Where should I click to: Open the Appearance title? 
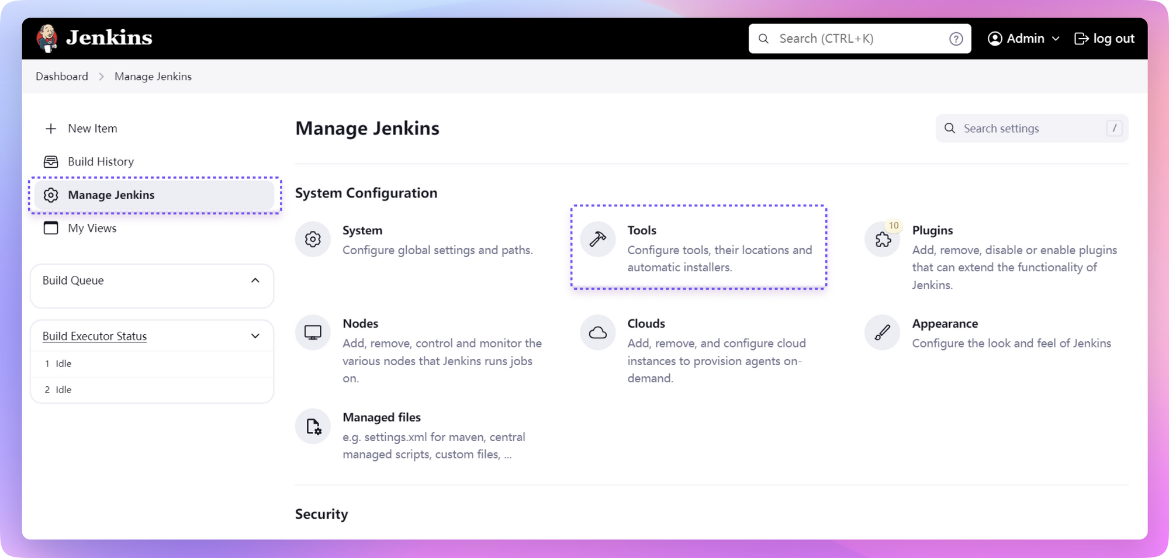click(945, 324)
